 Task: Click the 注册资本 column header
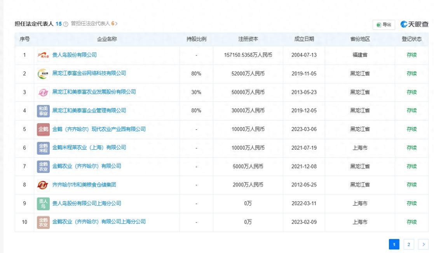pos(248,39)
